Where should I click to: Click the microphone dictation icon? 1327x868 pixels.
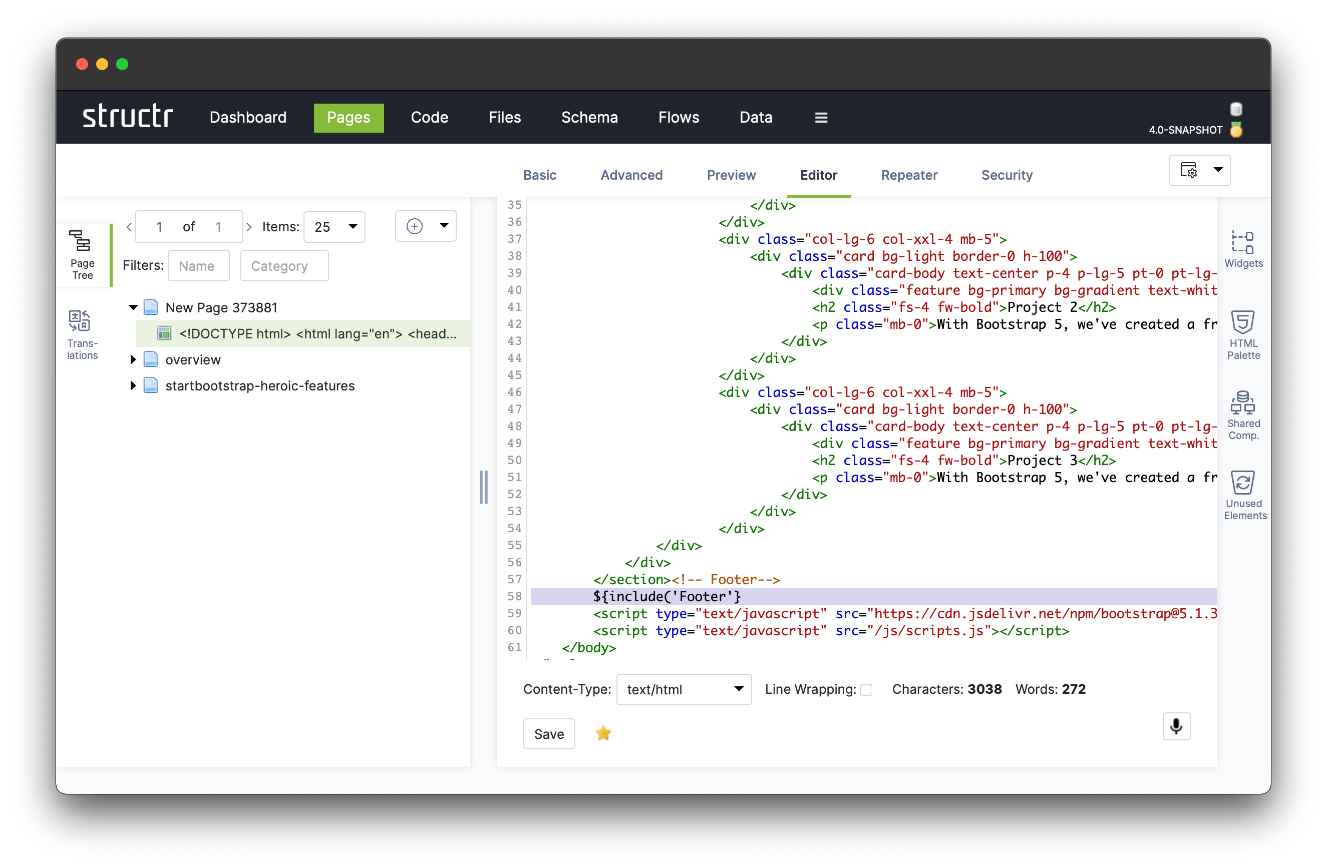coord(1176,726)
